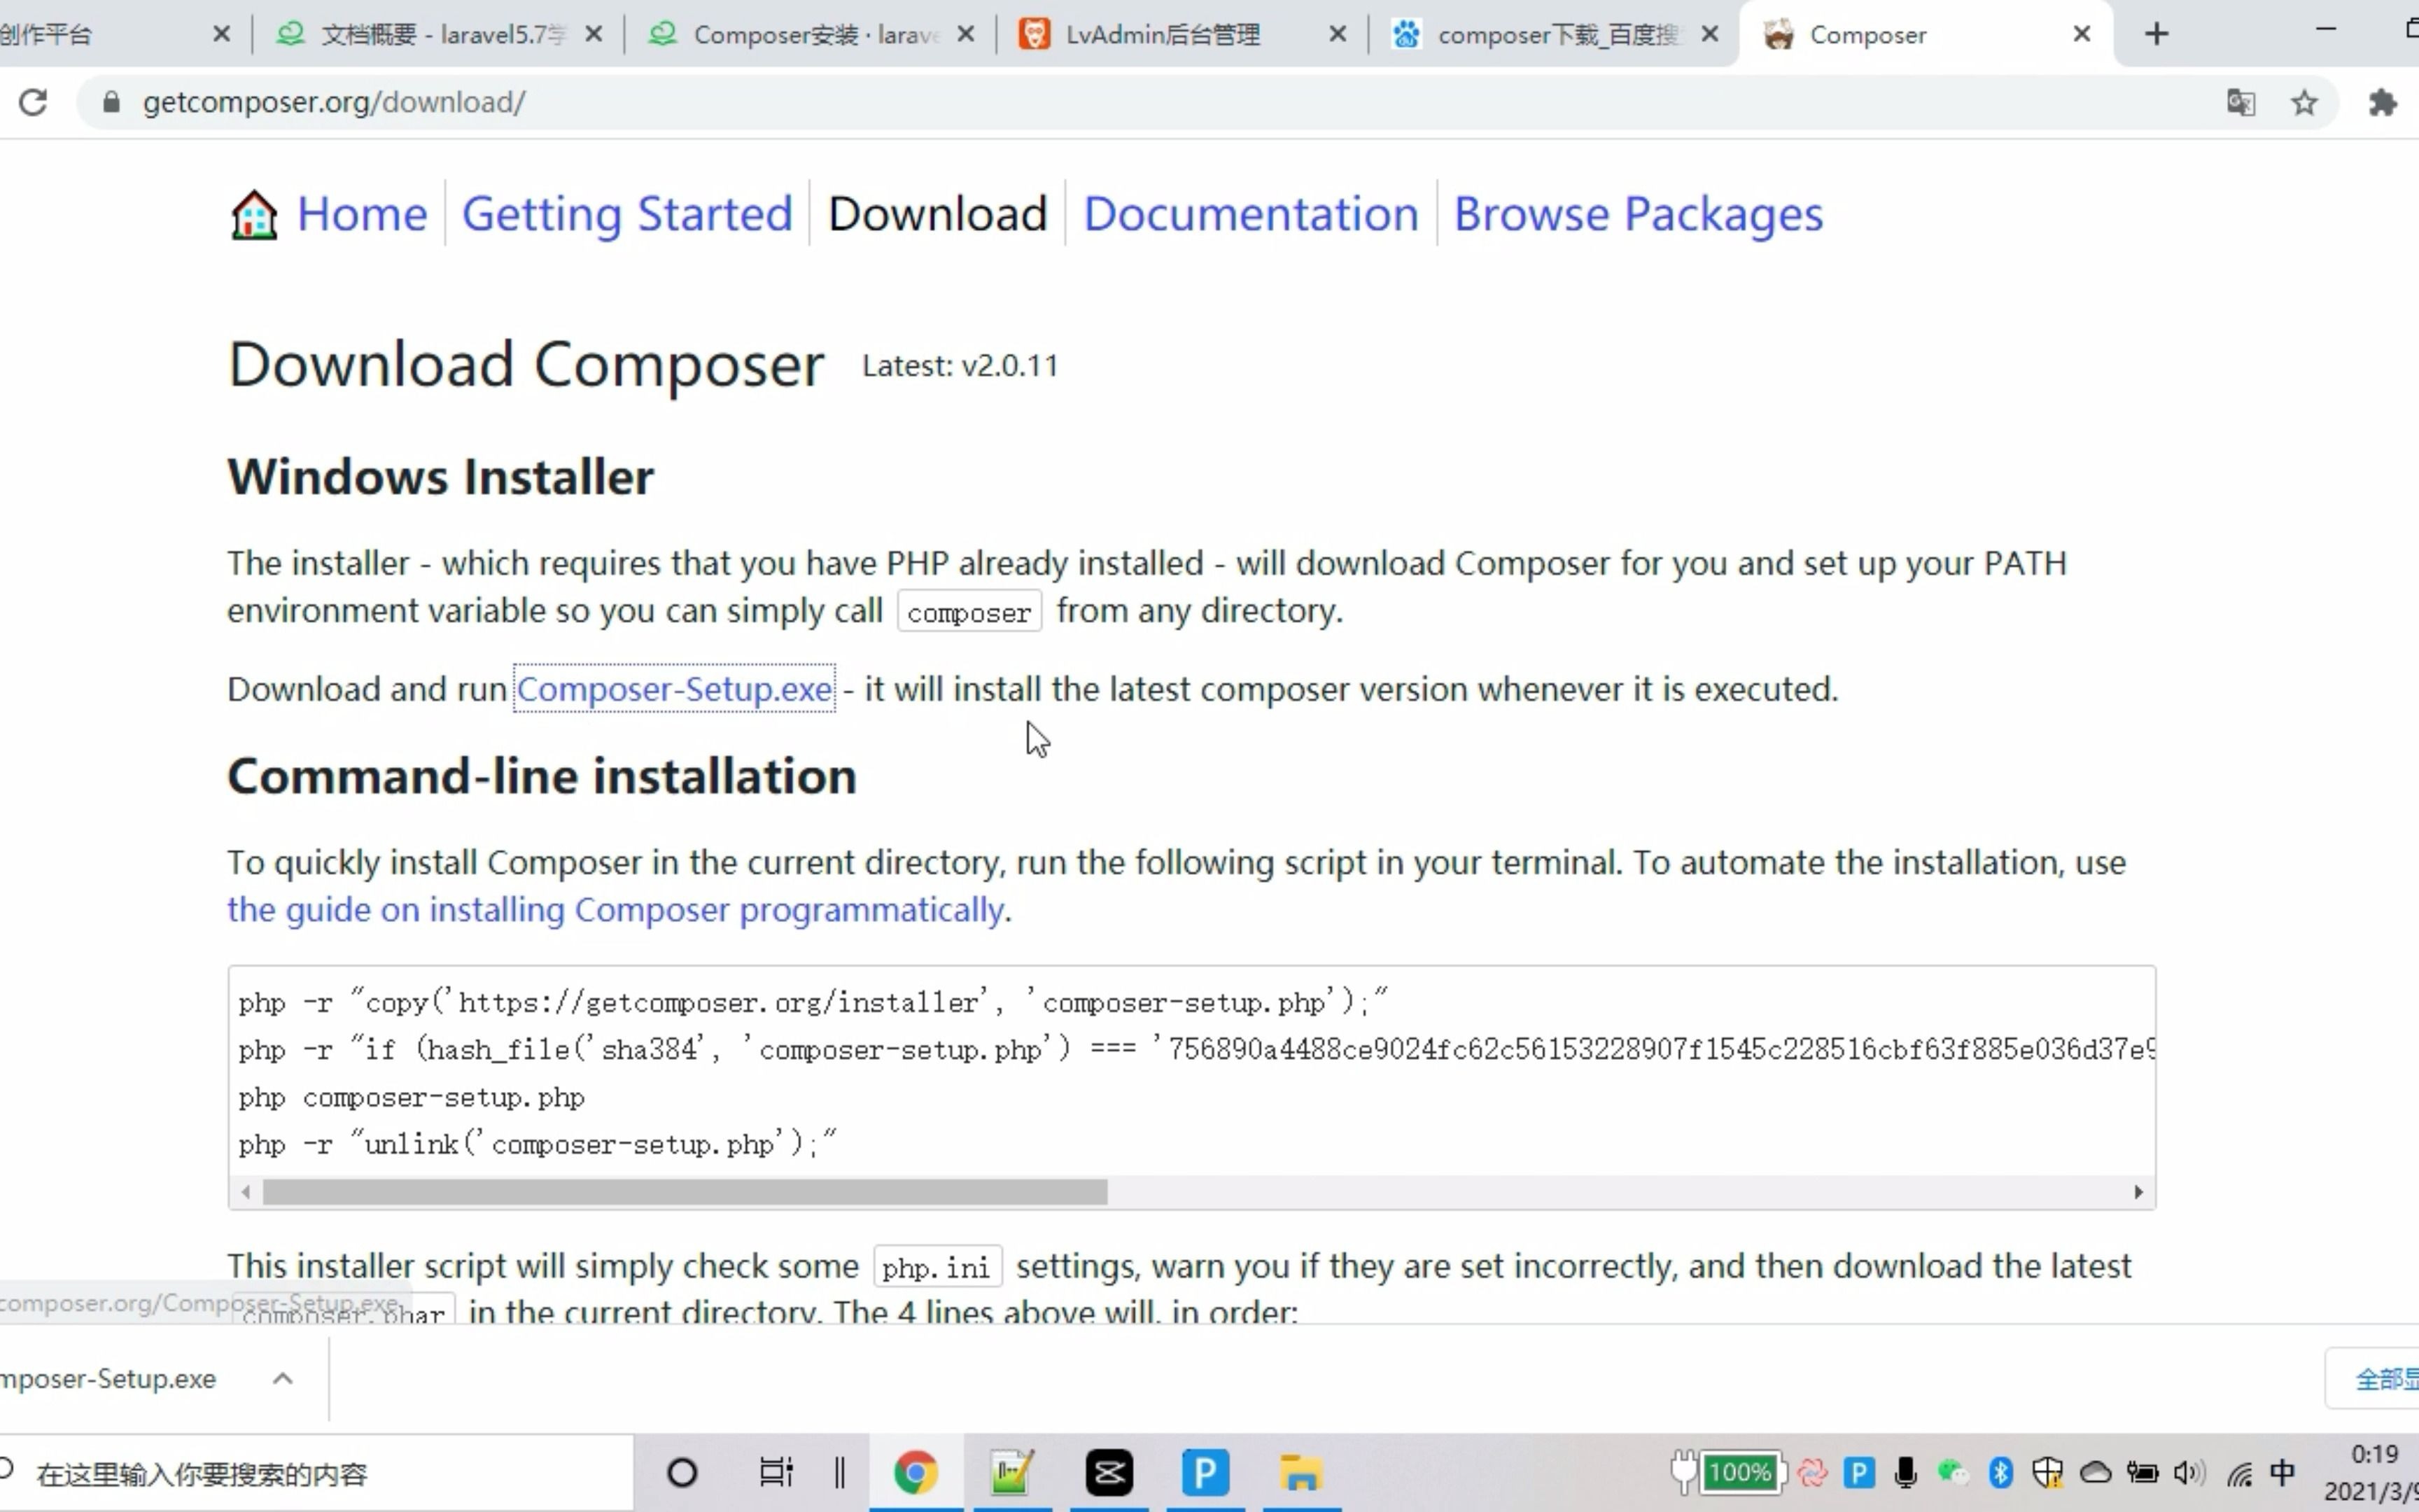Click the Composer home house icon
Image resolution: width=2419 pixels, height=1512 pixels.
(x=254, y=214)
